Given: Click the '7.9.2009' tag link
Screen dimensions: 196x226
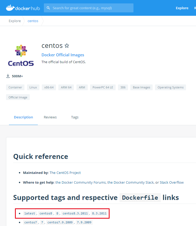Looking at the screenshot, I should point(84,222).
